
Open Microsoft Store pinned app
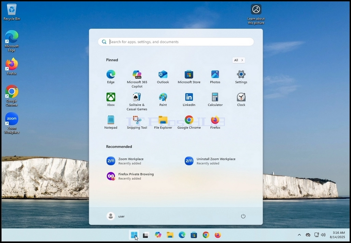[x=189, y=77]
